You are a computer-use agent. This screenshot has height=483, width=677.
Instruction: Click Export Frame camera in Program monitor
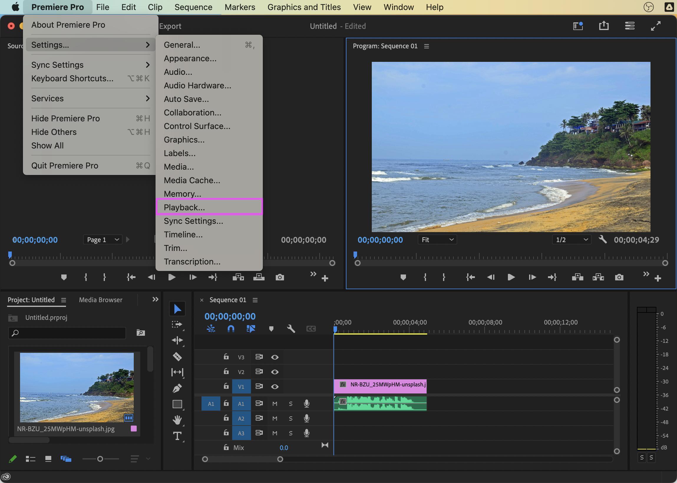pyautogui.click(x=619, y=277)
